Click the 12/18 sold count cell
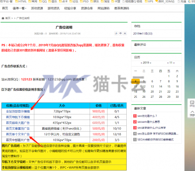The height and width of the screenshot is (171, 195). tap(117, 134)
